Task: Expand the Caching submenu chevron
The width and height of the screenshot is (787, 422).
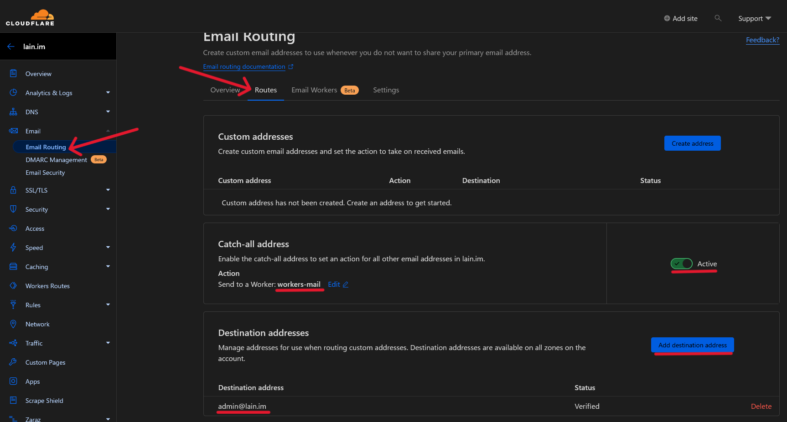Action: click(108, 266)
